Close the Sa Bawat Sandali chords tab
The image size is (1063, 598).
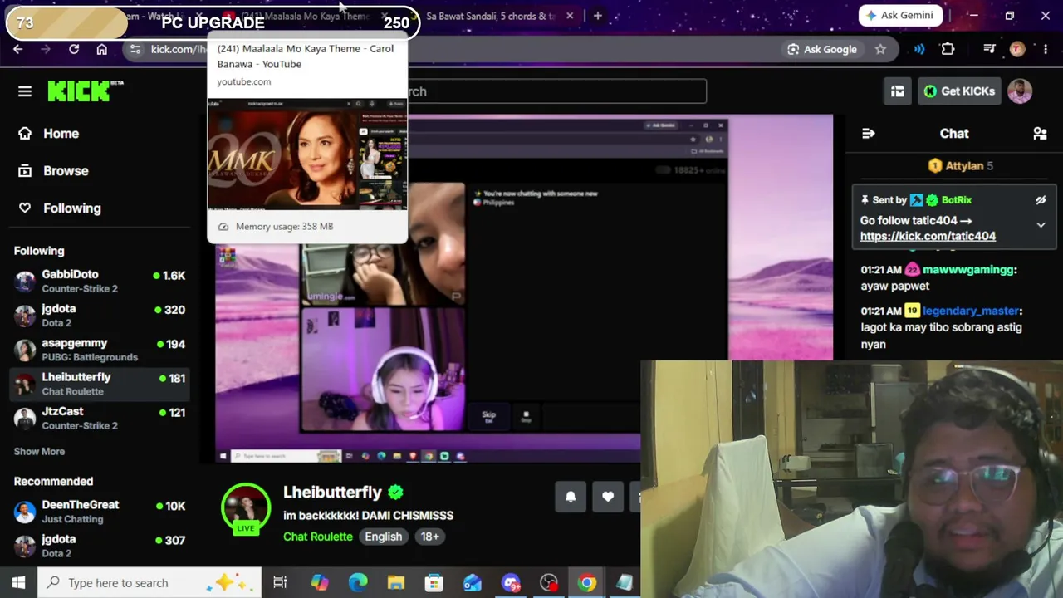[570, 16]
